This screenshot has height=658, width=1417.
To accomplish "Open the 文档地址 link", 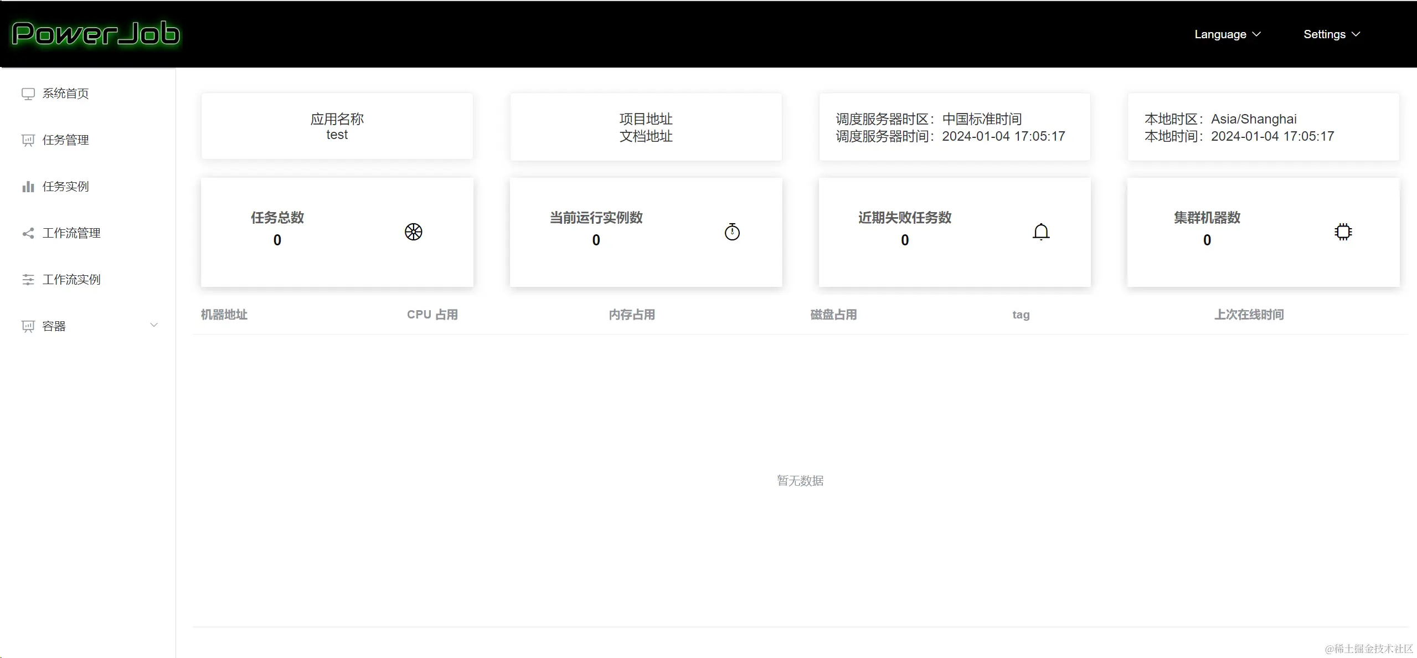I will pyautogui.click(x=646, y=136).
